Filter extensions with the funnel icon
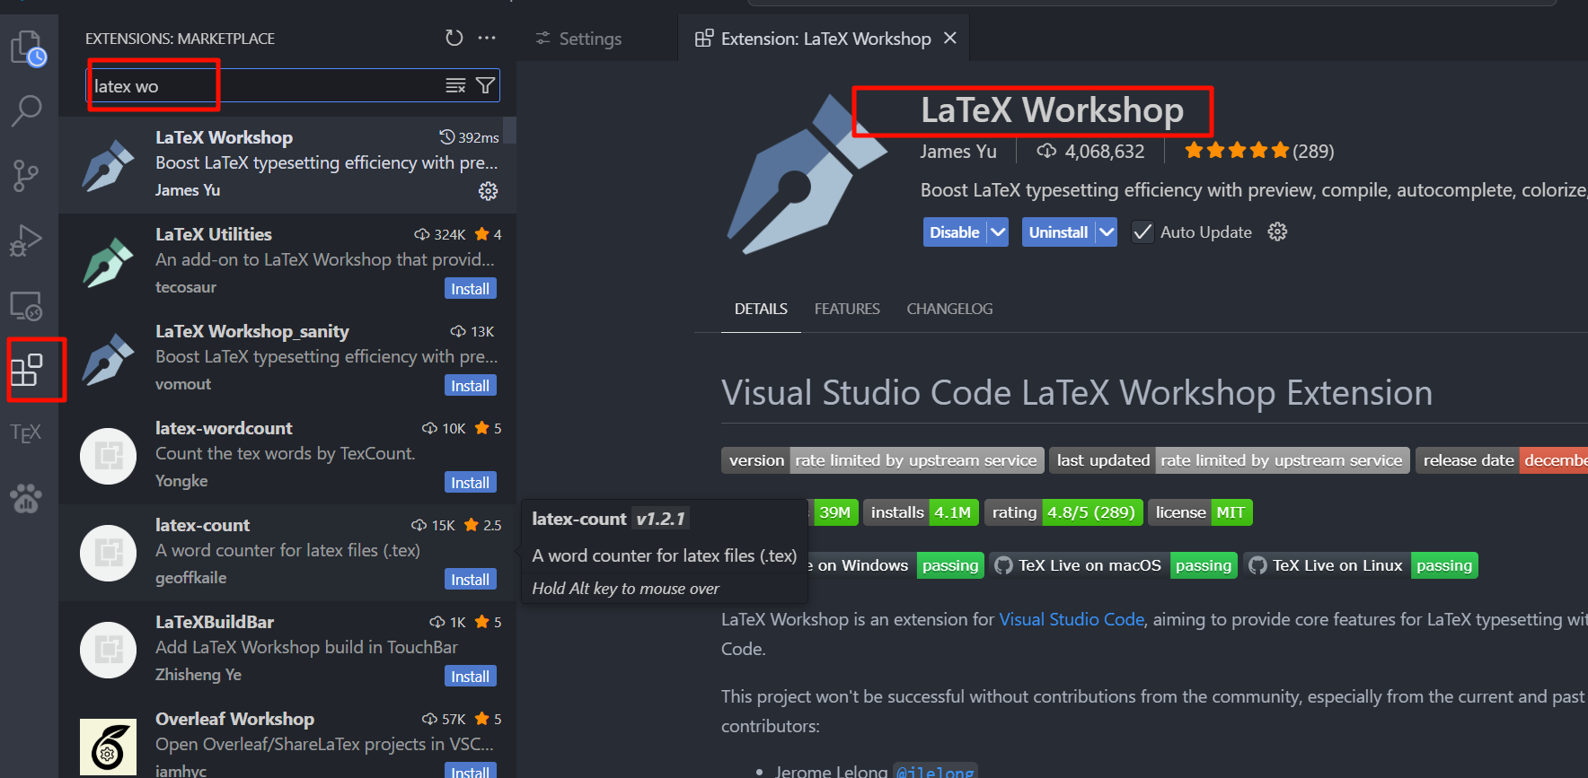Viewport: 1588px width, 778px height. 485,85
